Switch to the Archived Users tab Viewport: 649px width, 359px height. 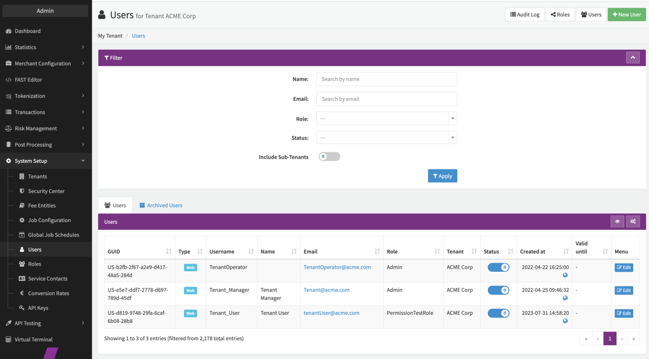pos(161,205)
